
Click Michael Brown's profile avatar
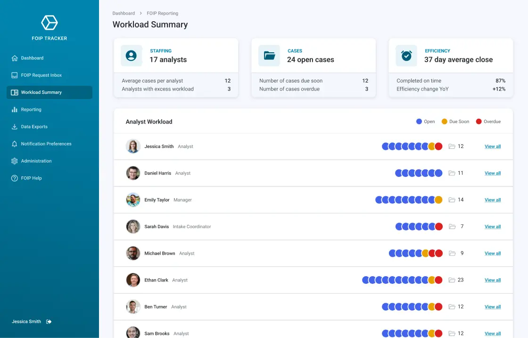coord(133,253)
